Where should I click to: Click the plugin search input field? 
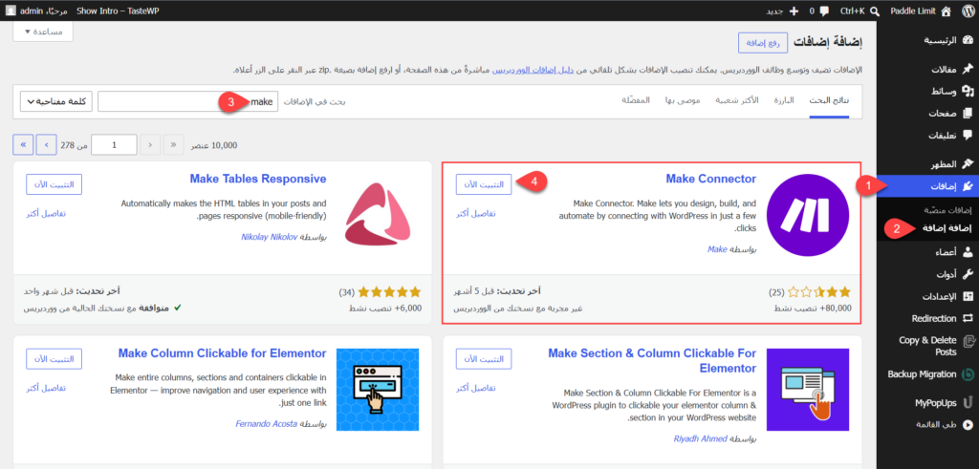point(187,101)
